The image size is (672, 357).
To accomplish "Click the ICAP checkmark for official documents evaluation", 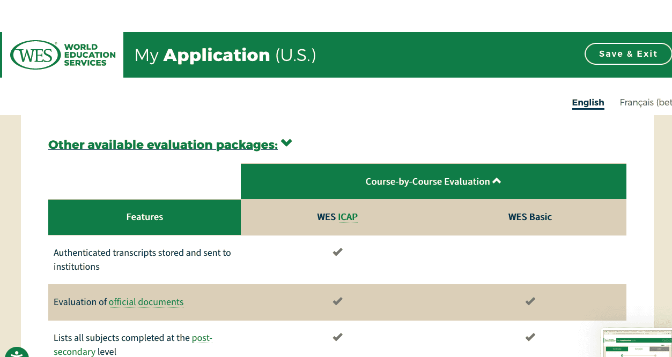I will click(337, 301).
